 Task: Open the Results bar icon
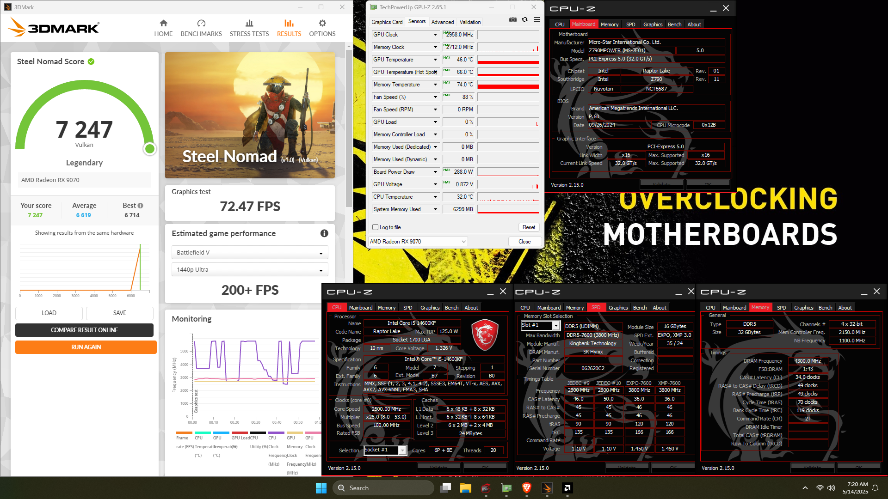click(x=289, y=23)
